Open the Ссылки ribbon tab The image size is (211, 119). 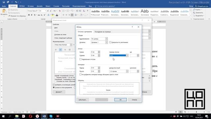click(x=56, y=6)
